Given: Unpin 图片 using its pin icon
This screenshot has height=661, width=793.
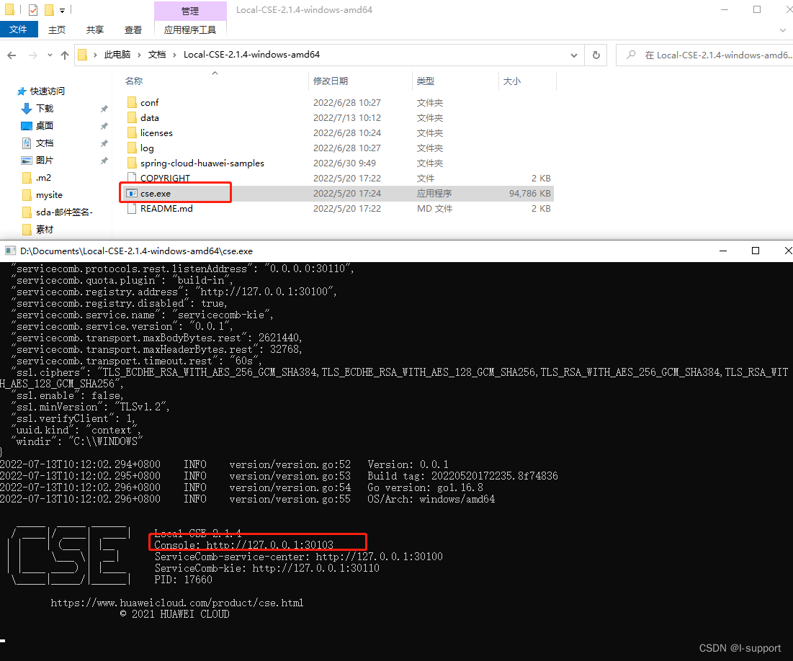Looking at the screenshot, I should click(104, 161).
